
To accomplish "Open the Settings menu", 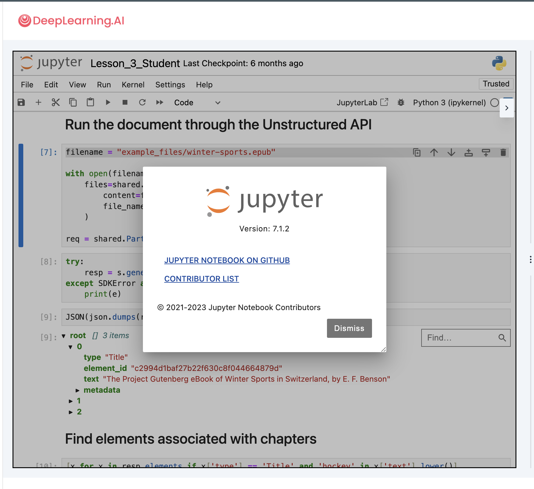I will coord(170,85).
